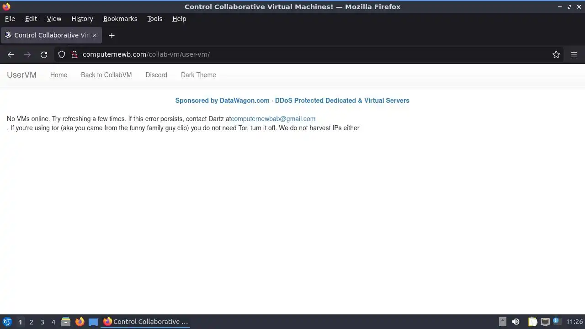585x329 pixels.
Task: Click the network connection tray icon
Action: (x=545, y=322)
